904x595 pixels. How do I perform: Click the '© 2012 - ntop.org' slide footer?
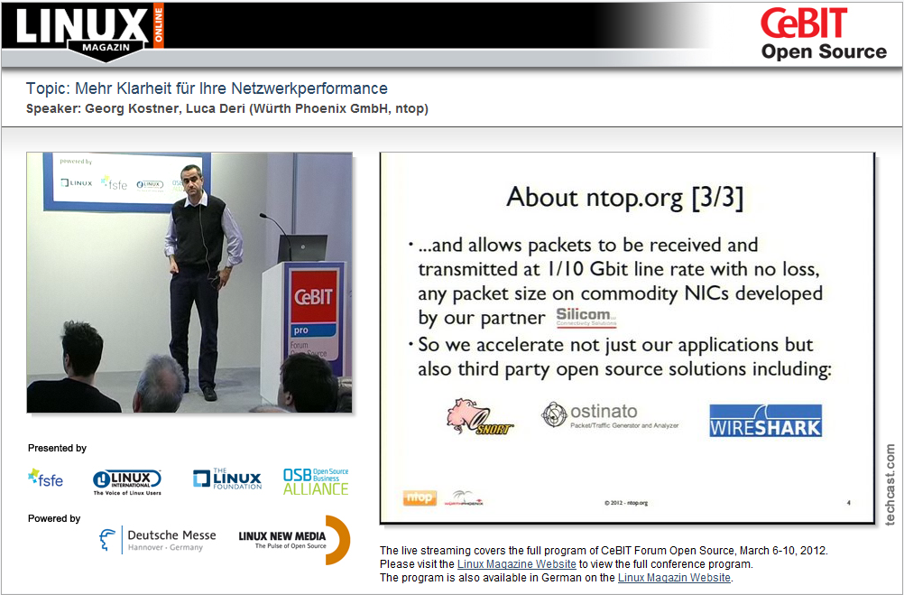pyautogui.click(x=626, y=503)
